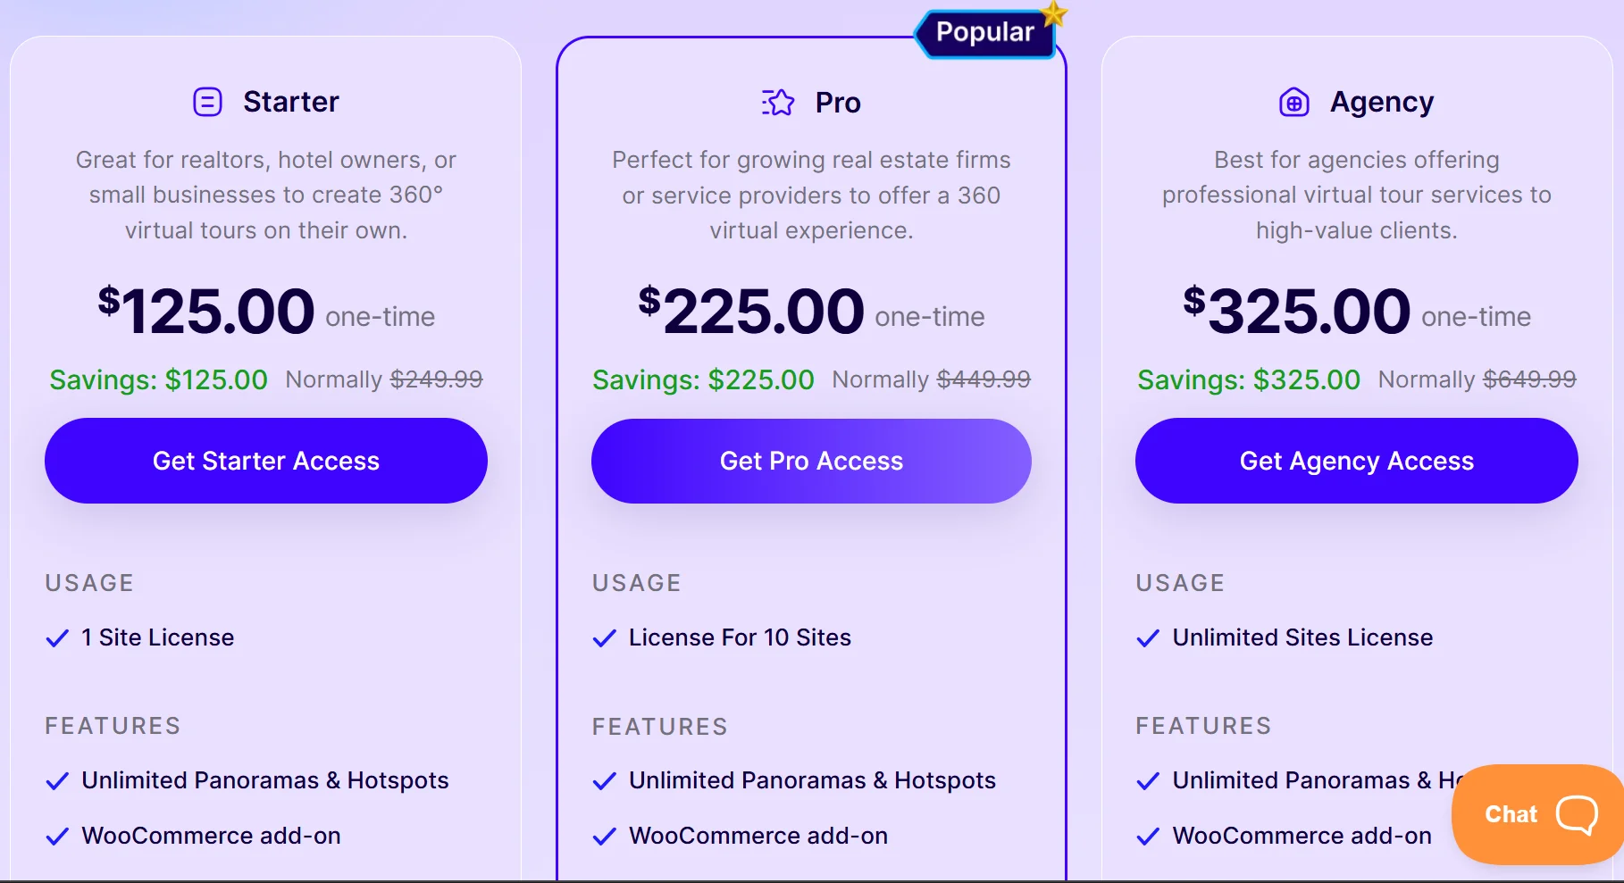Click the Pro plan star icon
Screen dimensions: 1624x883
pos(778,103)
